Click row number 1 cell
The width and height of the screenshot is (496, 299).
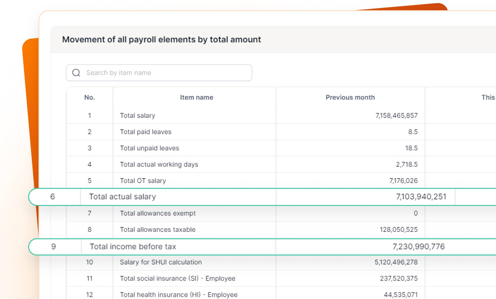click(x=90, y=116)
